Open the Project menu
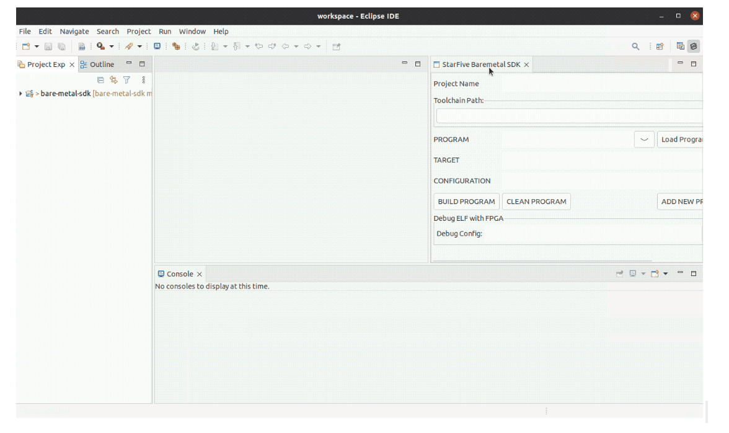Image resolution: width=729 pixels, height=433 pixels. click(139, 31)
